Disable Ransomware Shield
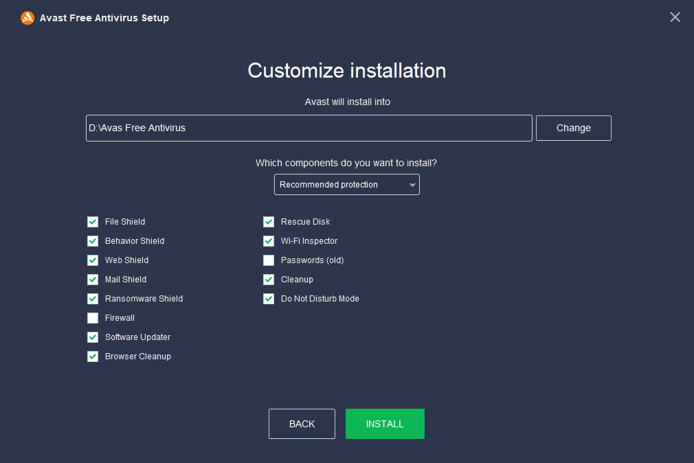This screenshot has width=694, height=463. 93,298
